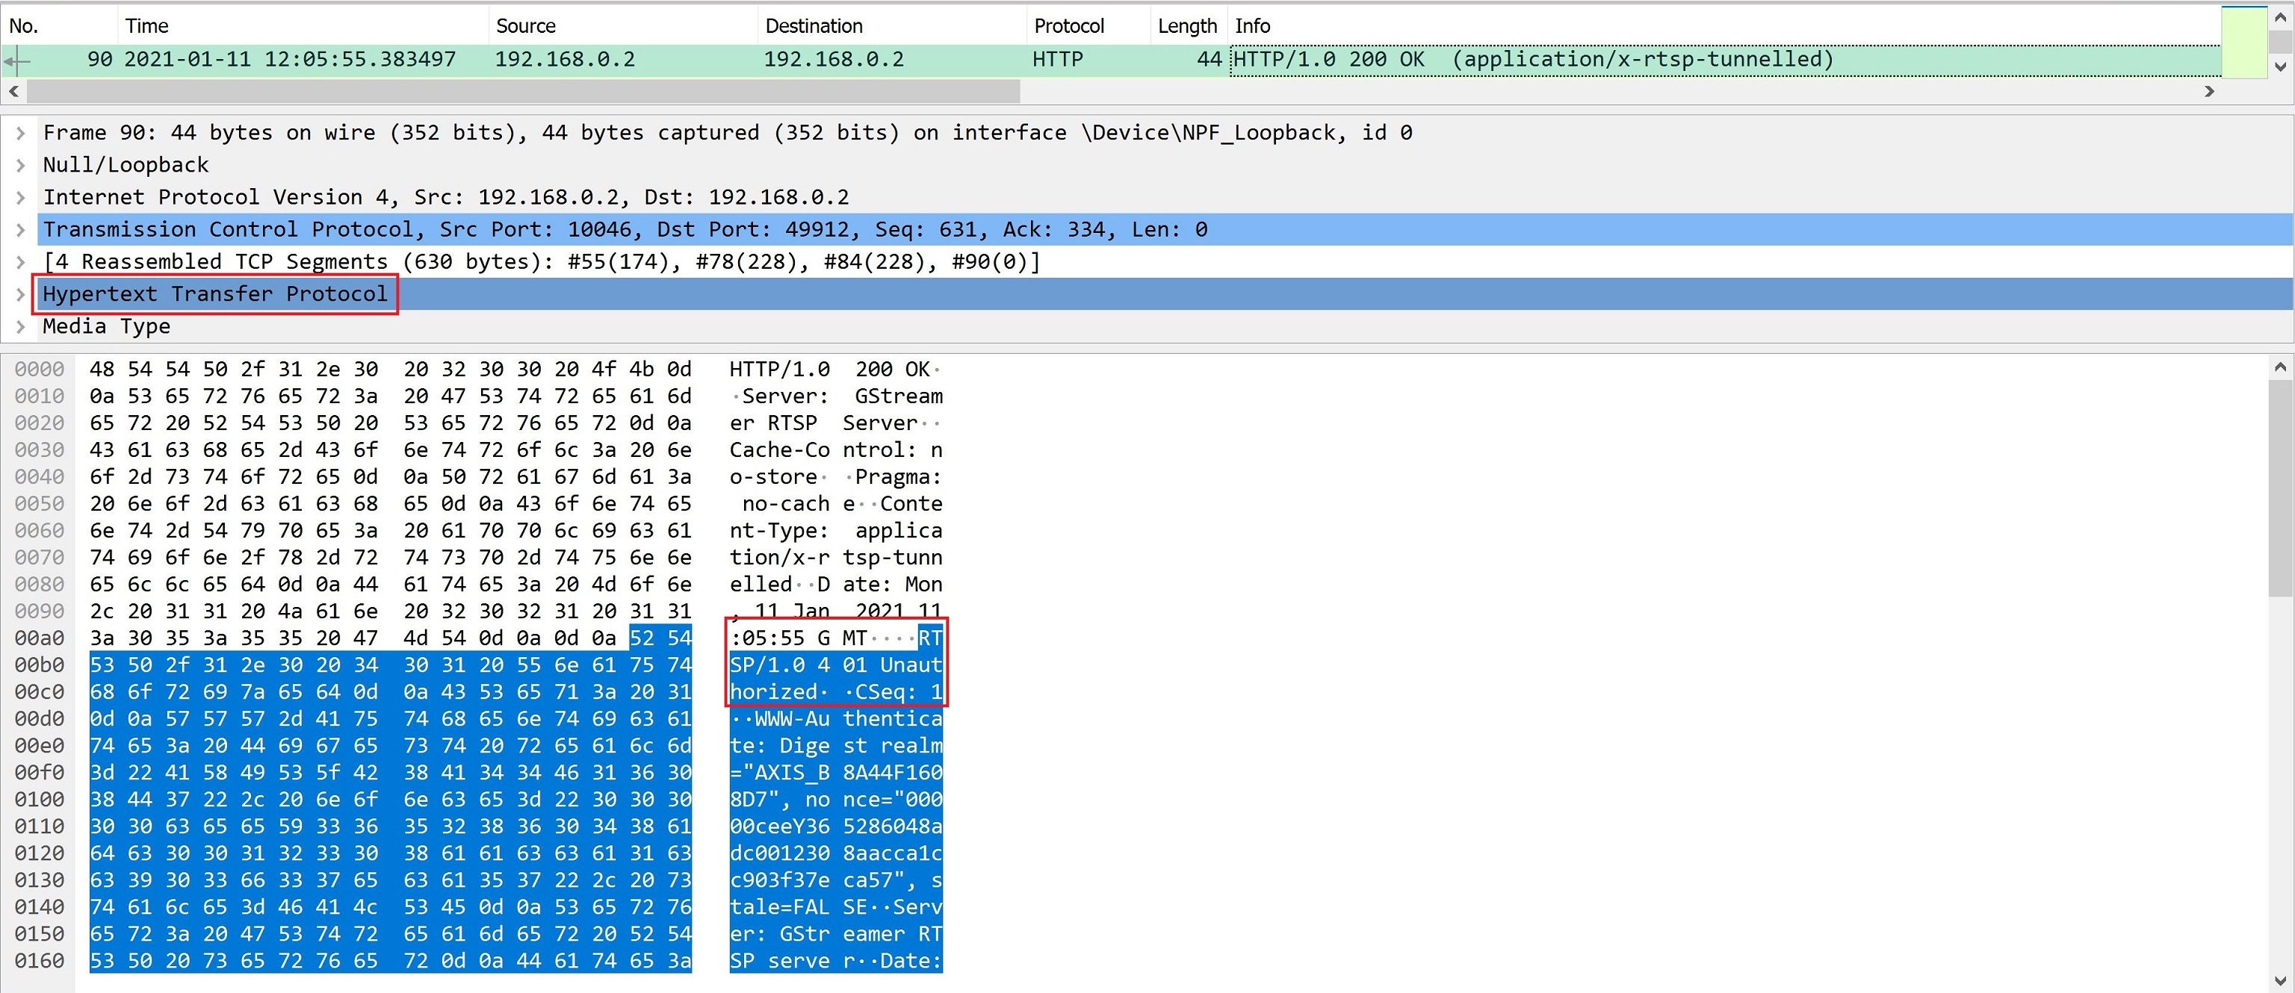Sort by Protocol column header
This screenshot has height=993, width=2295.
point(1068,26)
